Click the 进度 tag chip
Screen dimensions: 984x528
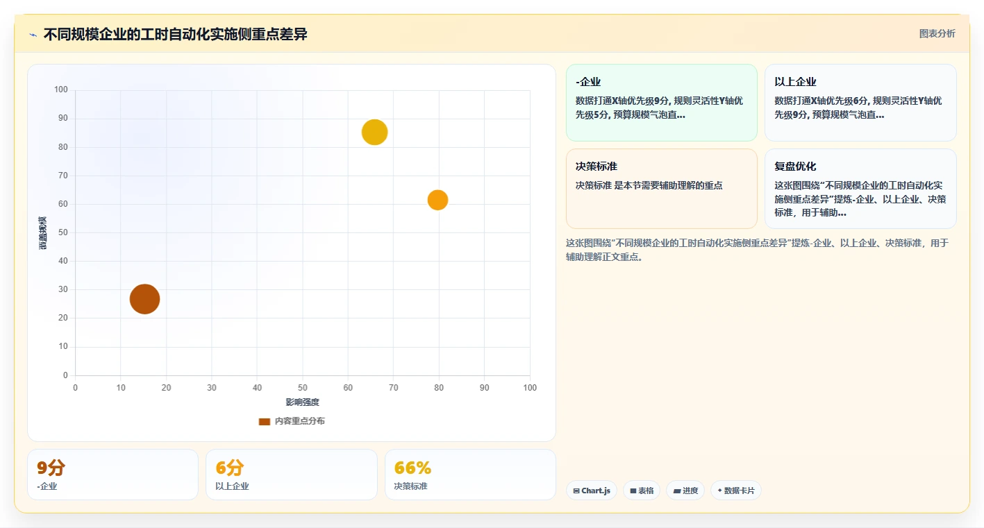point(685,491)
